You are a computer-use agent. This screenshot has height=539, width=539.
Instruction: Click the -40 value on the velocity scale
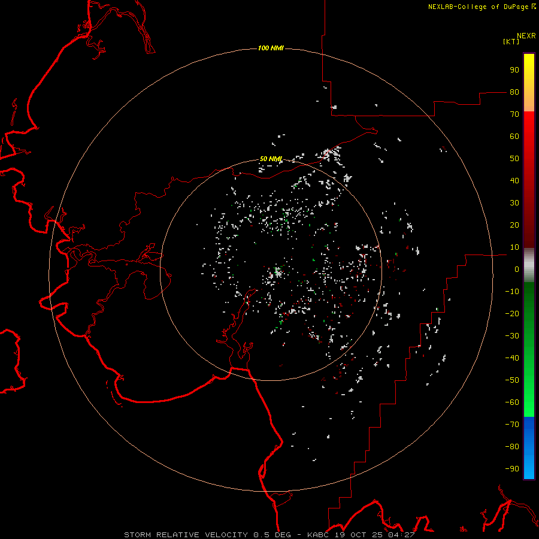coord(512,358)
